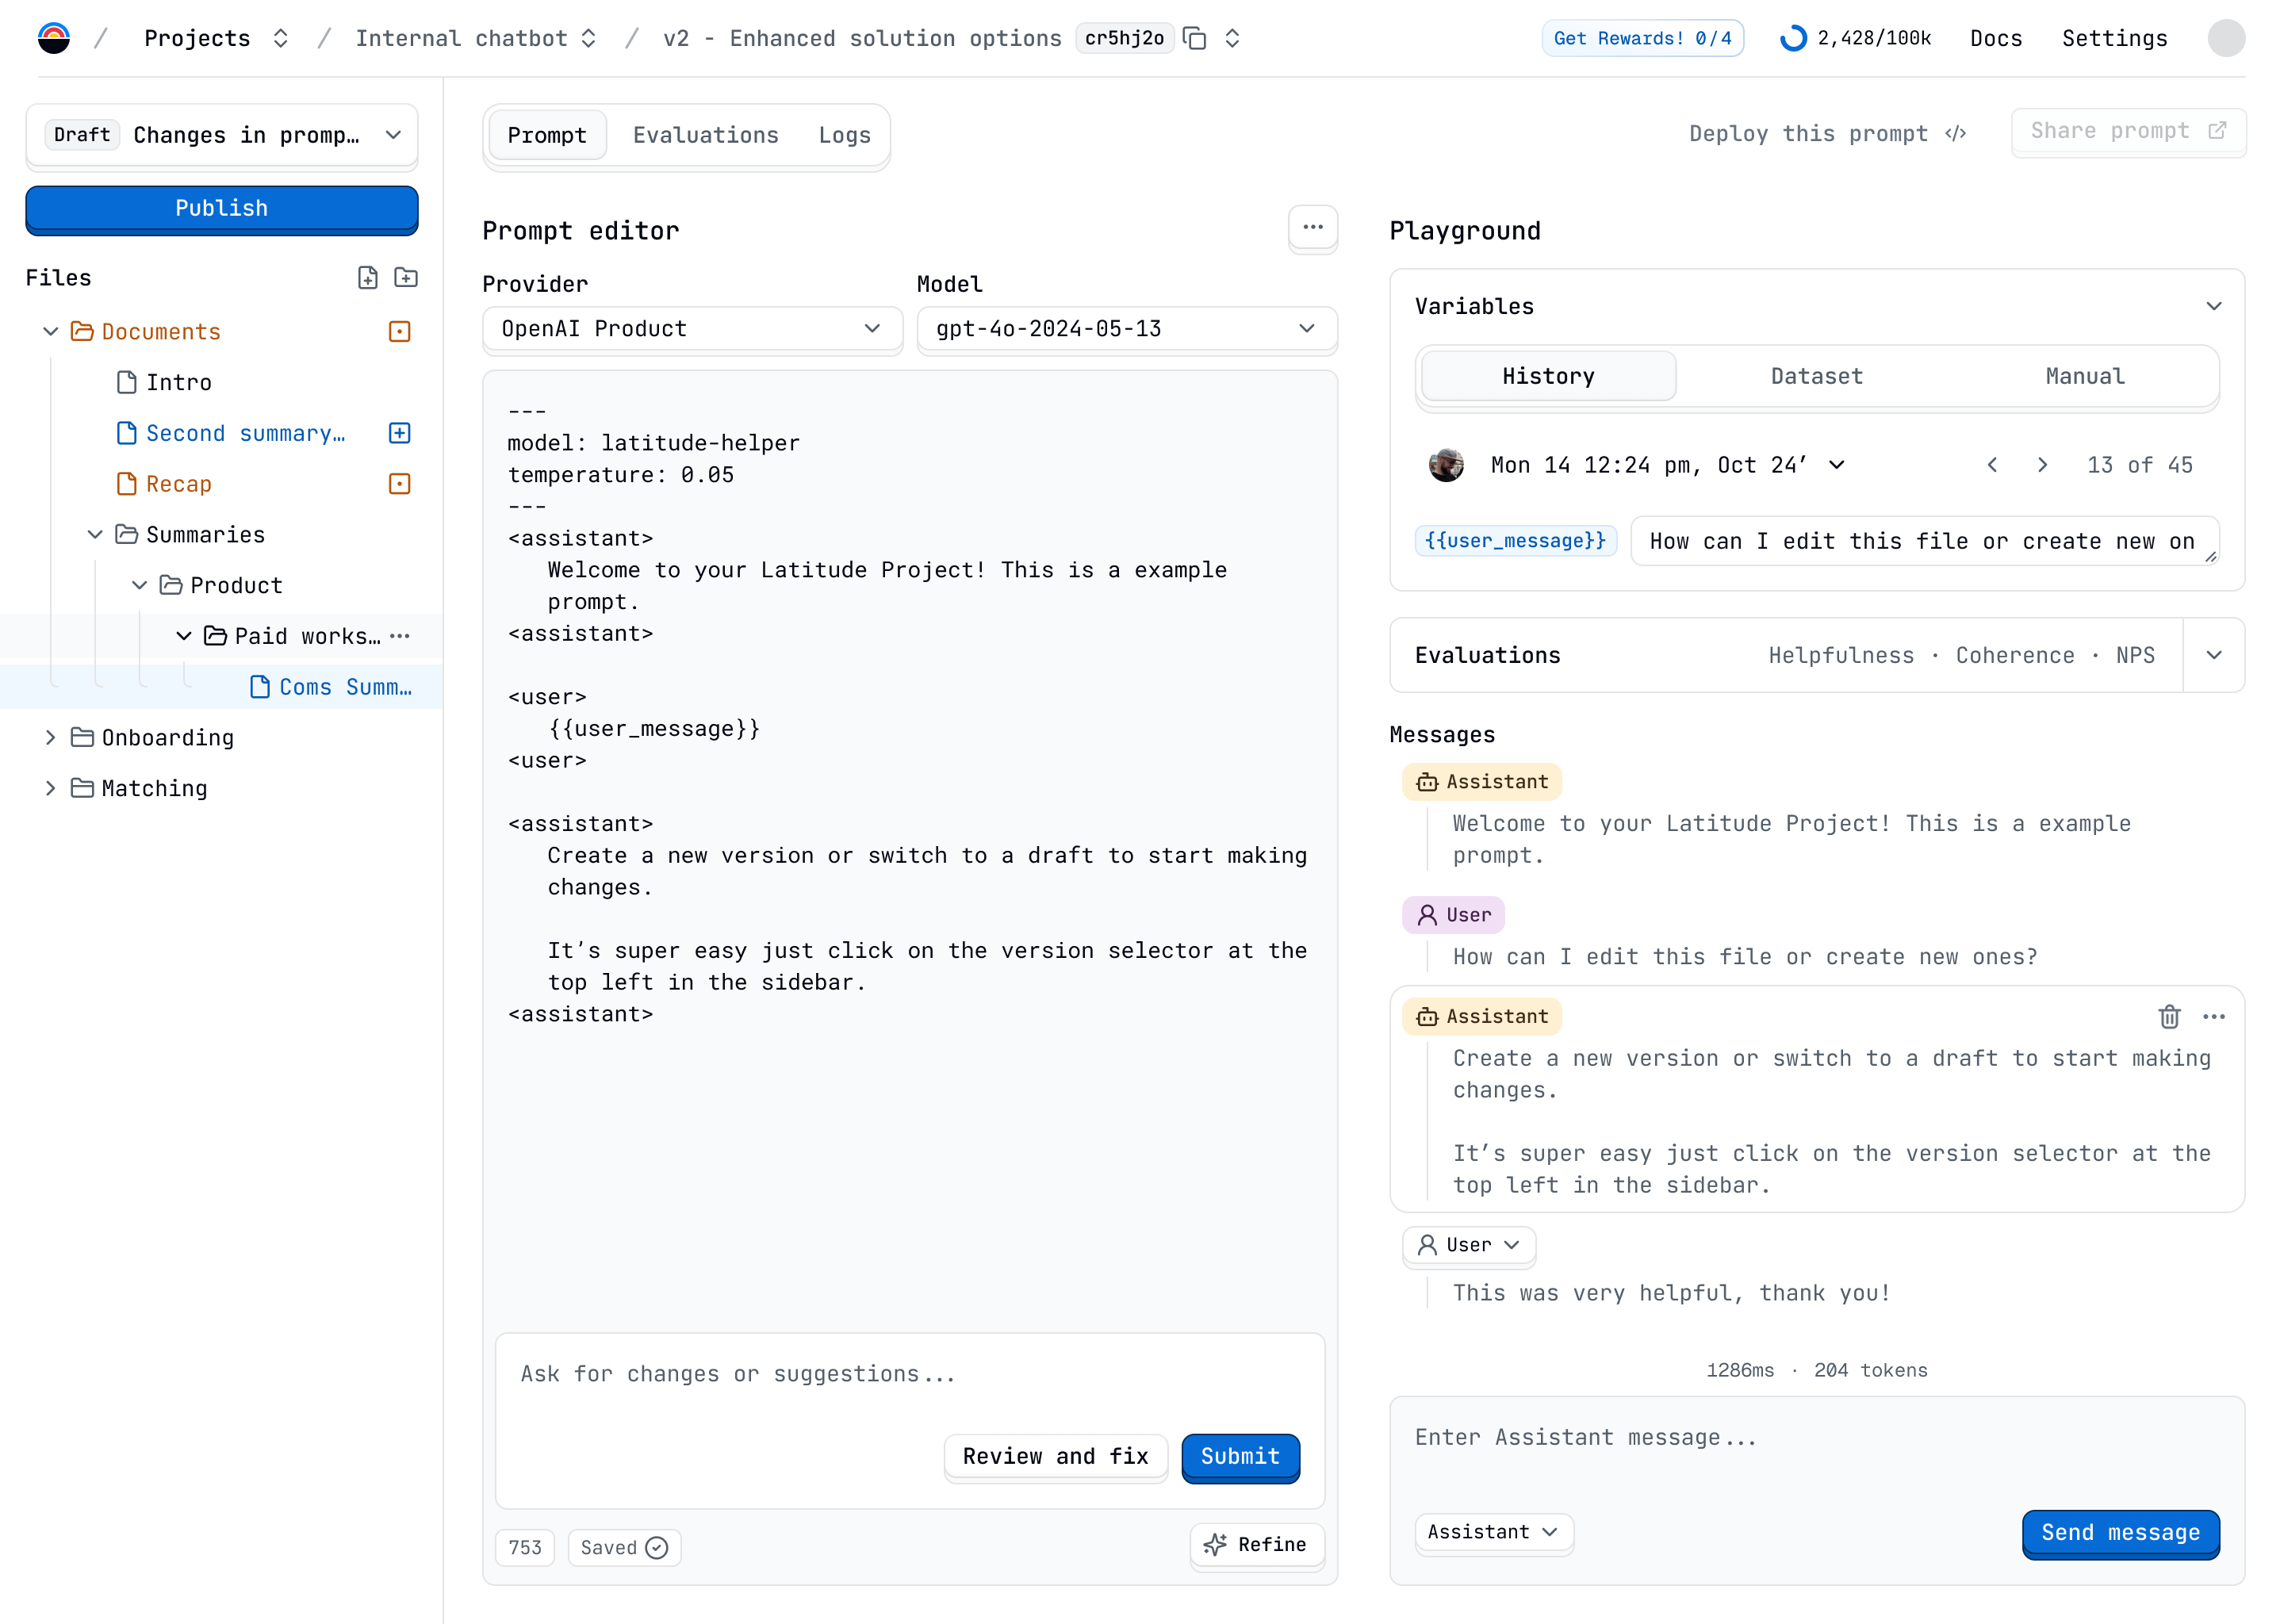Switch to the Evaluations tab

point(706,135)
